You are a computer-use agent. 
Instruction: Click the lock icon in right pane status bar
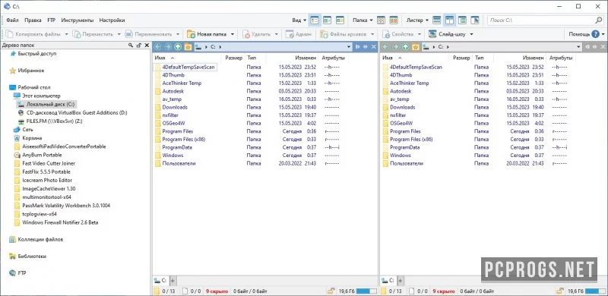point(559,291)
